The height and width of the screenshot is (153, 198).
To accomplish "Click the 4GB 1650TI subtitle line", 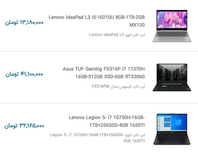I will [134, 141].
